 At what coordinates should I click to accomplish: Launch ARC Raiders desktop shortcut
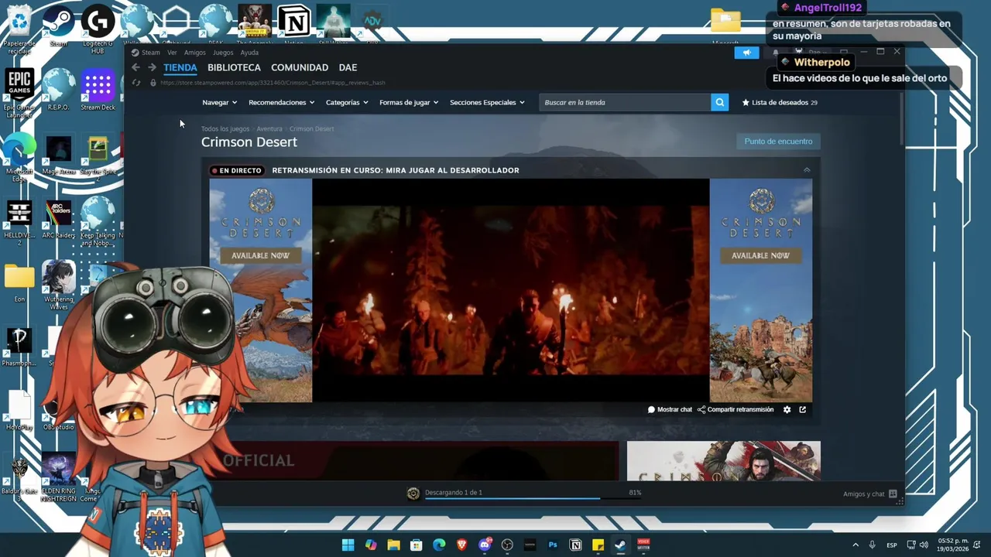click(x=59, y=220)
